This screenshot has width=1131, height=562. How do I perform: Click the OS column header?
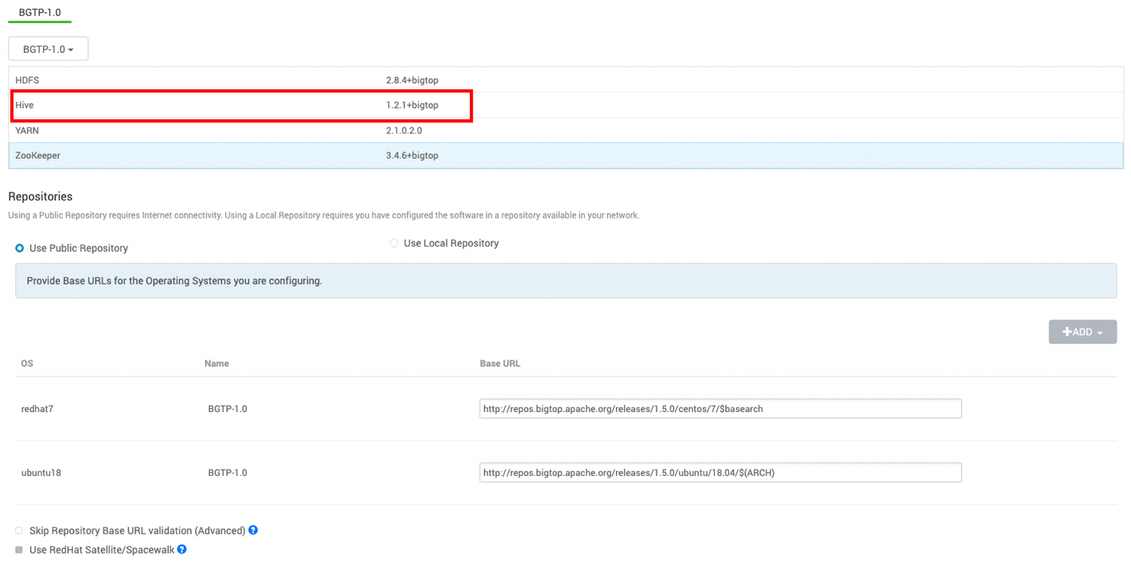point(27,364)
